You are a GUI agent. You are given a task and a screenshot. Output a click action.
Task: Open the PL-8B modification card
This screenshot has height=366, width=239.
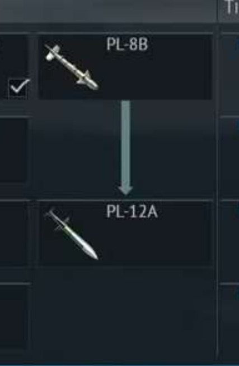[126, 67]
